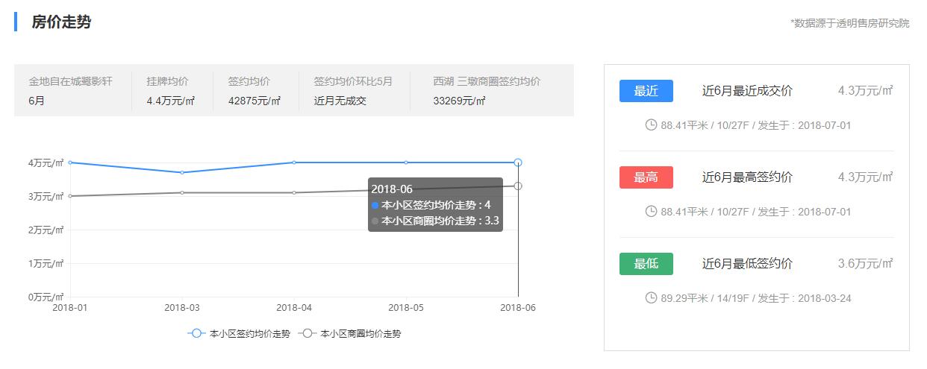Click the 金地自在城鹭影轩 label
This screenshot has height=369, width=927.
click(70, 81)
